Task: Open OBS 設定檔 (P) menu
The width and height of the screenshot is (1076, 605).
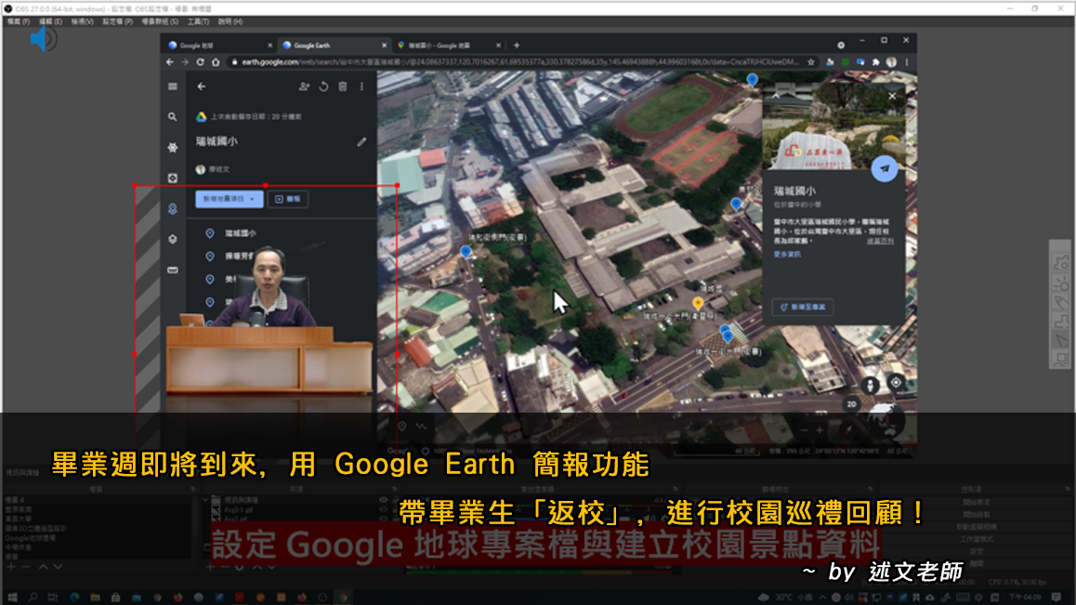Action: (x=117, y=21)
